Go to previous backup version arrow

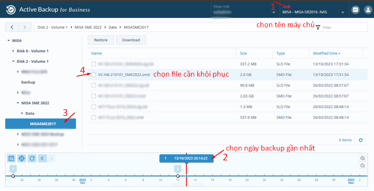point(42,158)
